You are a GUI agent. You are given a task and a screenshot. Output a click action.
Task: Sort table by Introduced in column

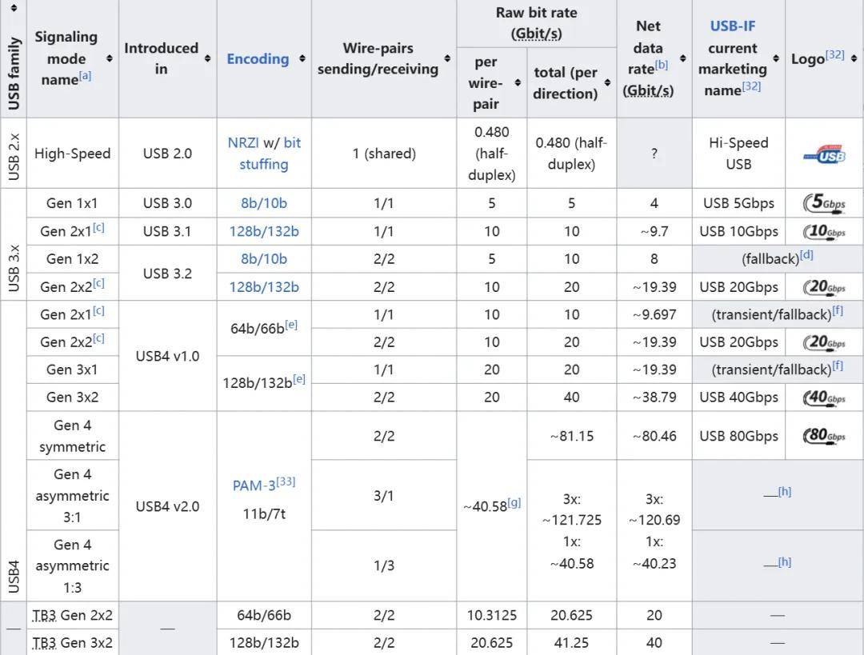[x=208, y=58]
